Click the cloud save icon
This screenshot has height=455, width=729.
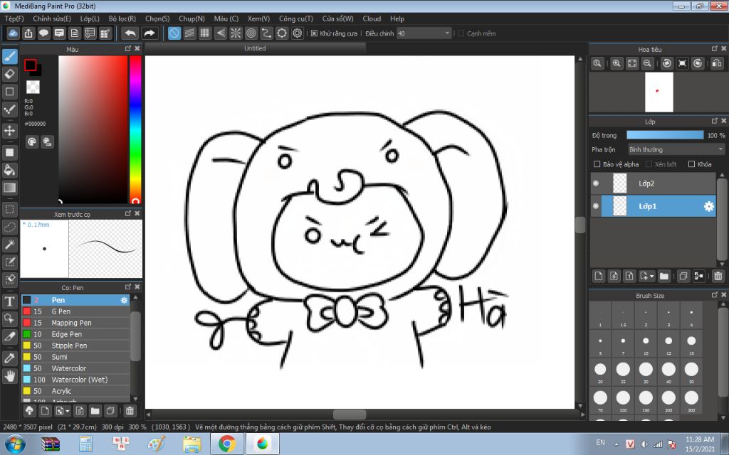coord(13,33)
